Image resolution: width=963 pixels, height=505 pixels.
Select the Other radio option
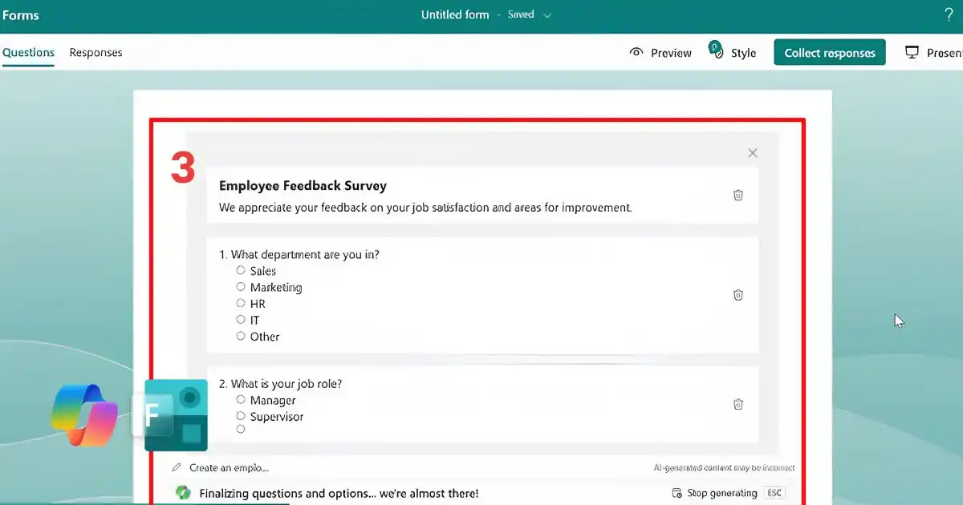tap(241, 336)
